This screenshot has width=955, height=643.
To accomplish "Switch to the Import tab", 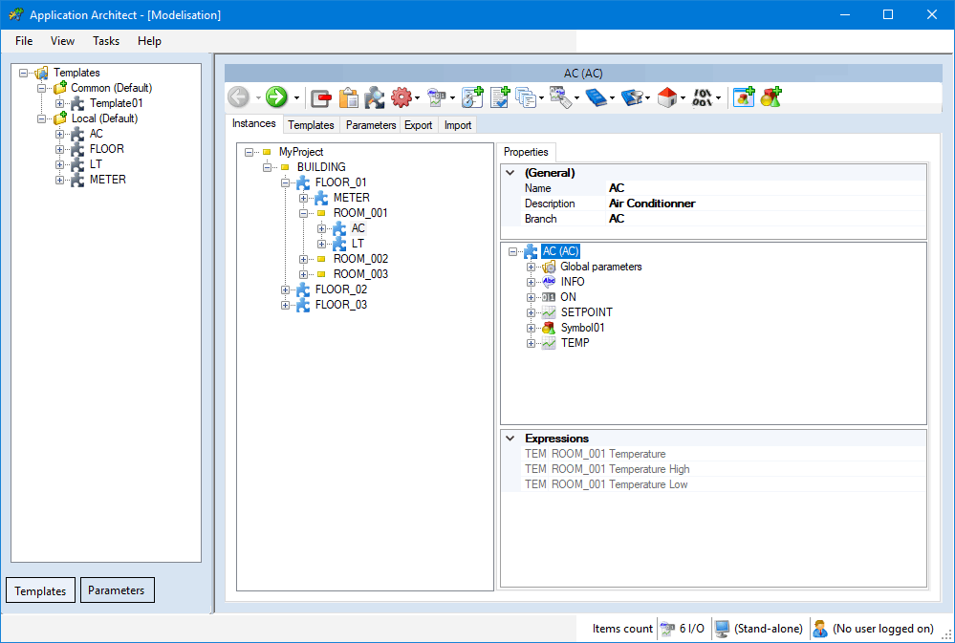I will tap(457, 125).
